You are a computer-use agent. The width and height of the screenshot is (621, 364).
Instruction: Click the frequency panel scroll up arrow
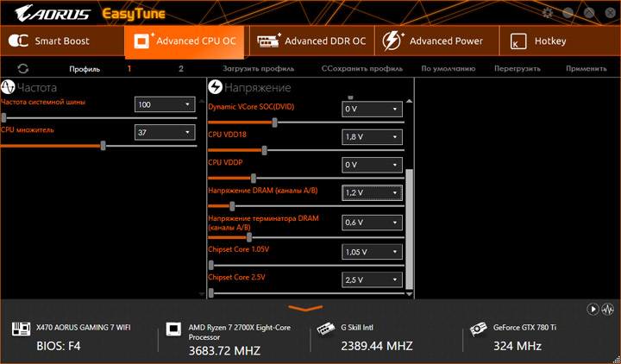(x=202, y=102)
